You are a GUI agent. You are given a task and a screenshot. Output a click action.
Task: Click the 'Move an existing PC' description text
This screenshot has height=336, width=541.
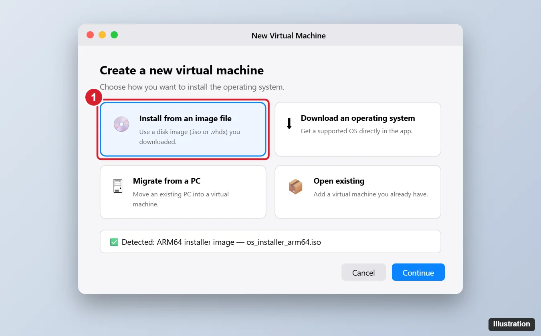pos(181,199)
